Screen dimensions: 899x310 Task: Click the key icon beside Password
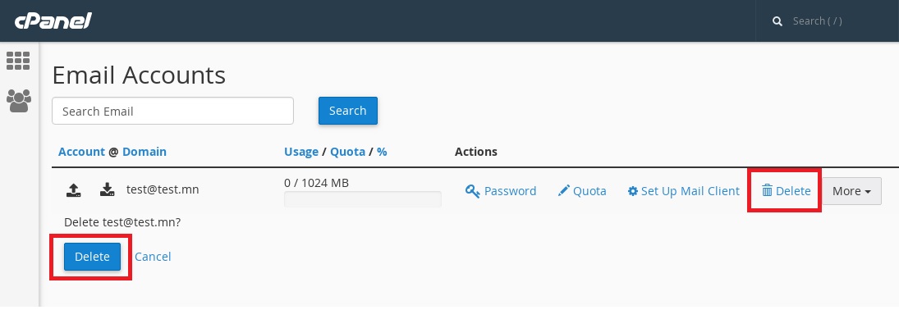tap(472, 191)
